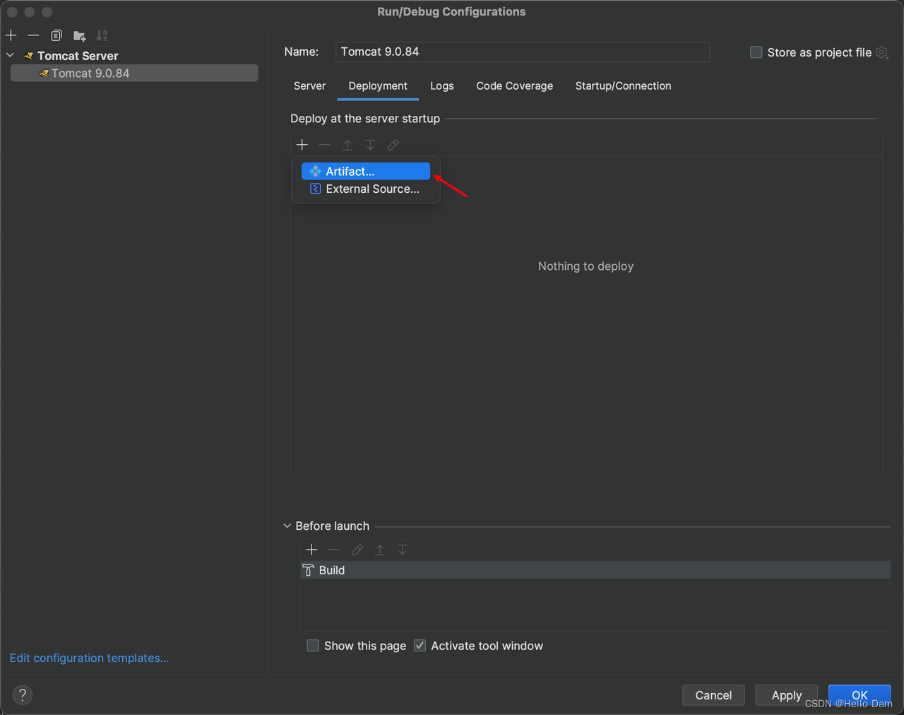Switch to the Server tab

[x=309, y=85]
